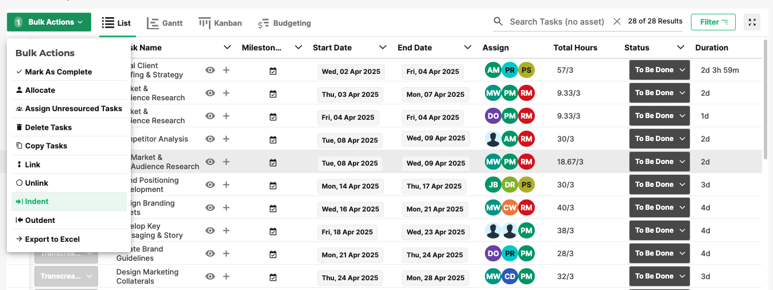
Task: Click the PS avatar in Initial Client row
Action: (x=526, y=70)
